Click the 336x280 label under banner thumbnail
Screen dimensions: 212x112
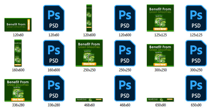[x=18, y=105]
